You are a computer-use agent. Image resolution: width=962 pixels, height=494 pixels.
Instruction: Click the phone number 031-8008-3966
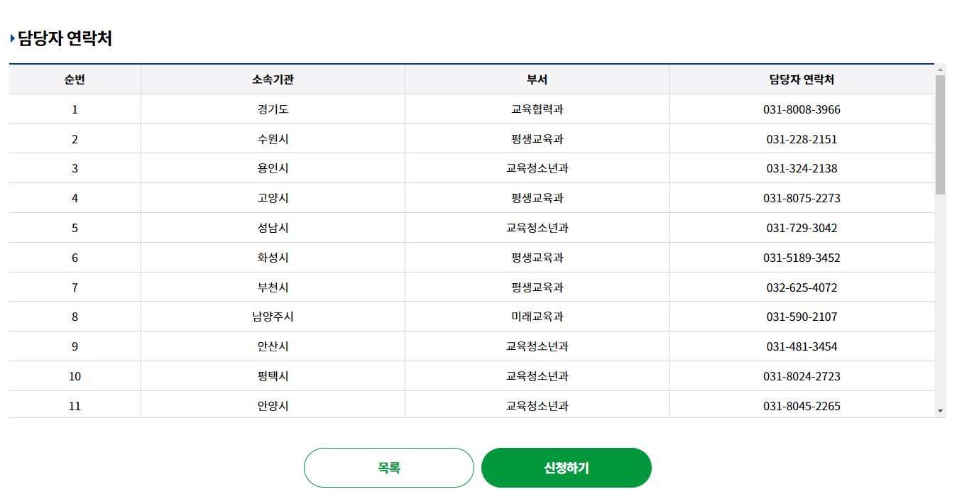[x=802, y=109]
